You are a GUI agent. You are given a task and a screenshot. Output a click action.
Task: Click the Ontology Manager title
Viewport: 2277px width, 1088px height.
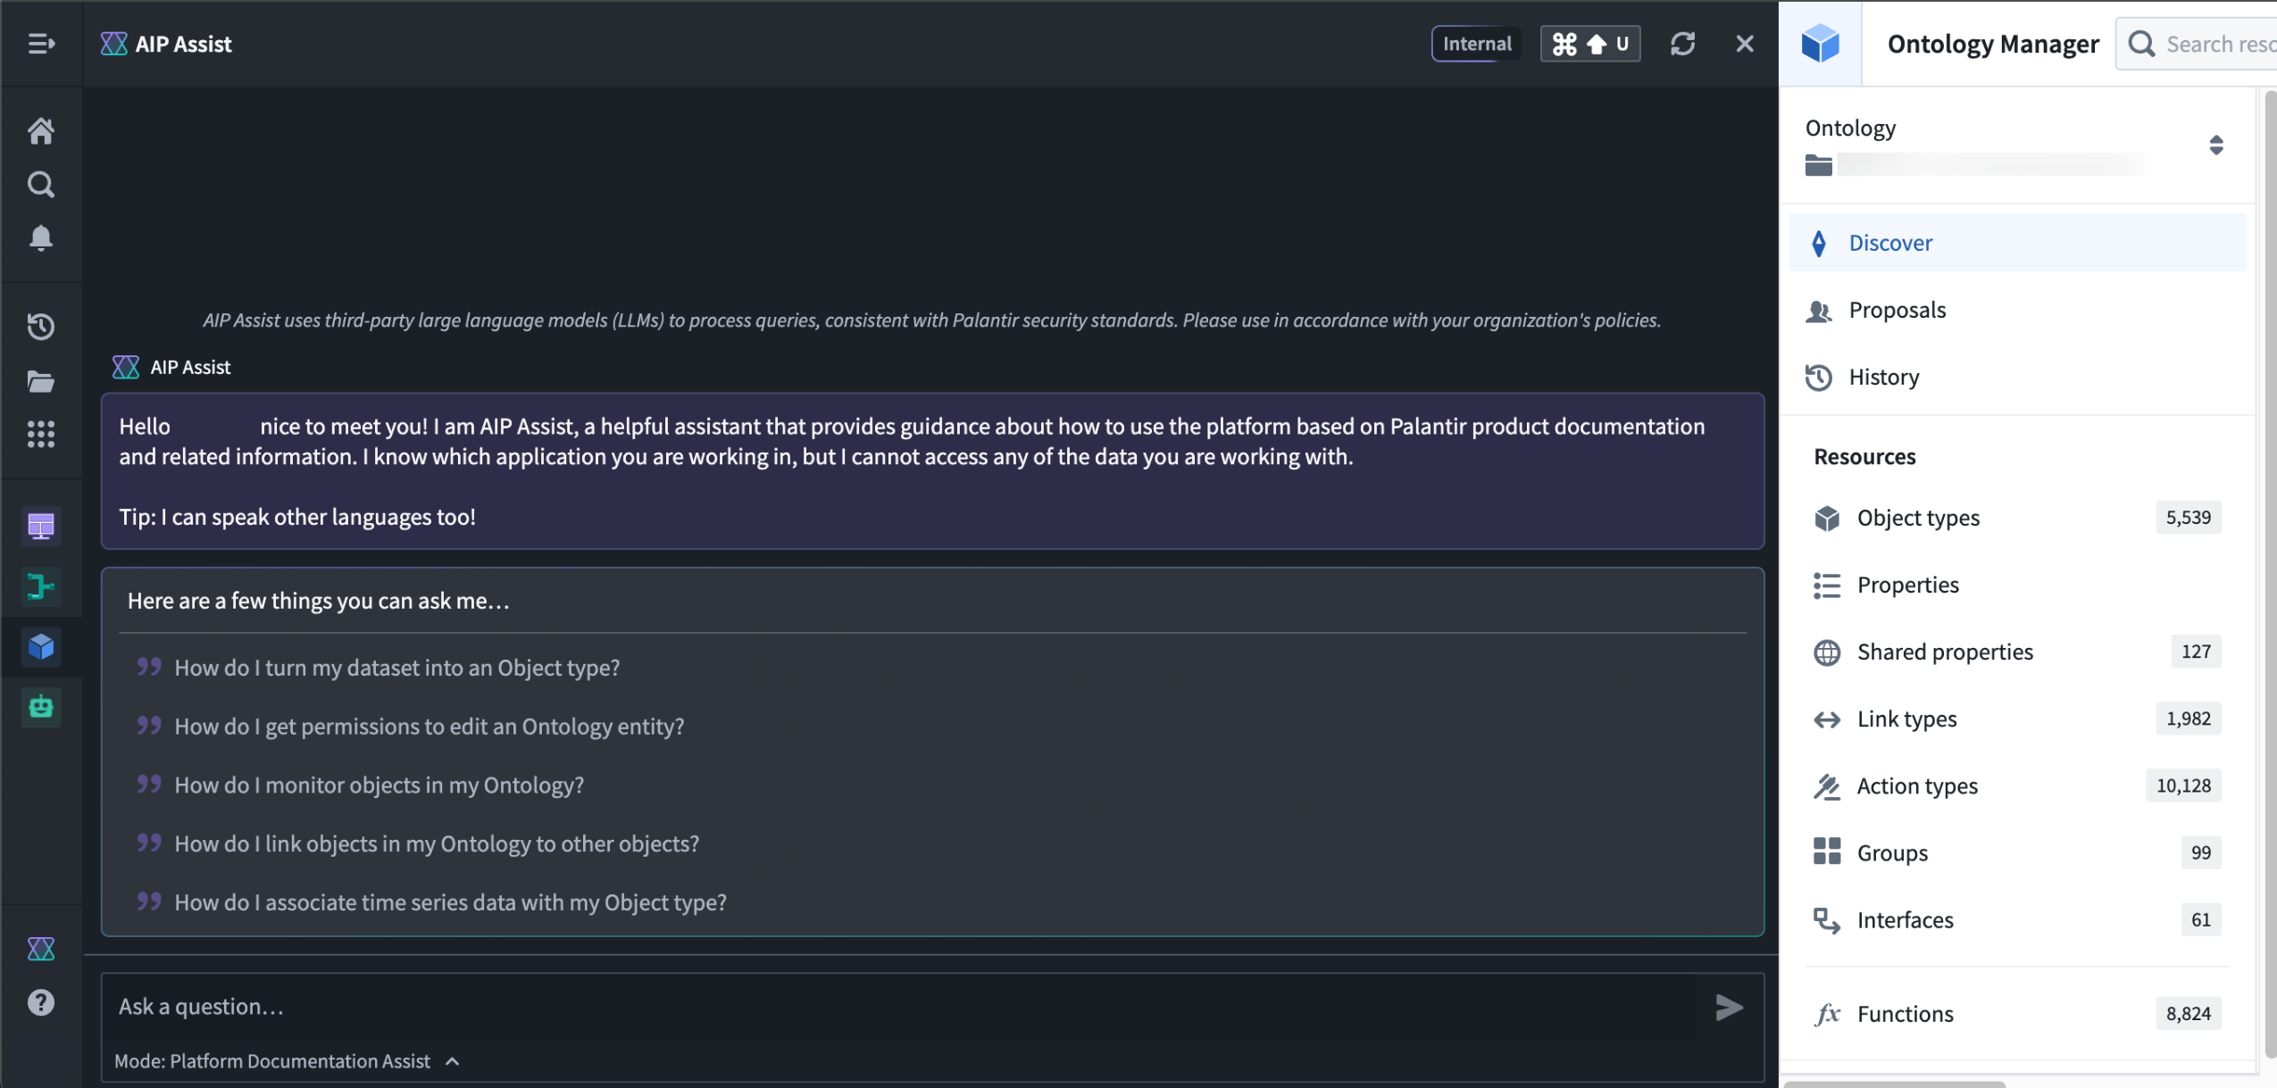1993,44
